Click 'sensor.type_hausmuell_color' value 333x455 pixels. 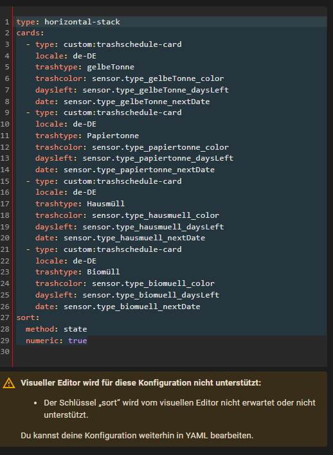point(156,215)
